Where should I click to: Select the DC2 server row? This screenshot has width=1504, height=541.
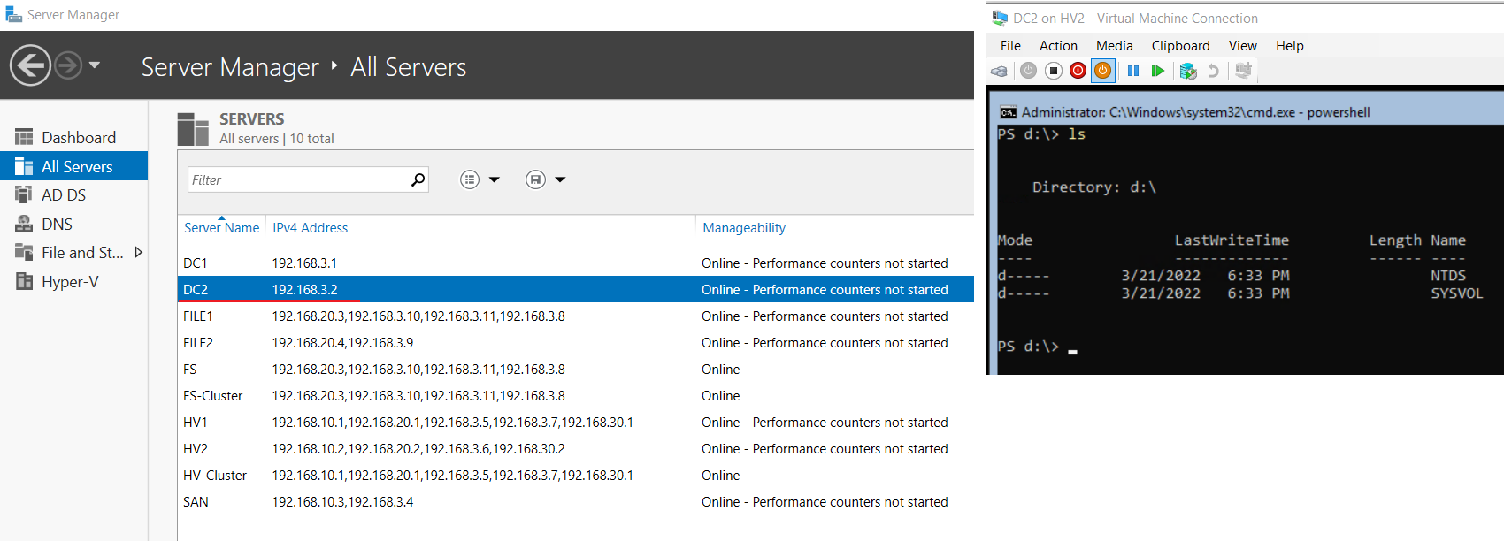(576, 289)
